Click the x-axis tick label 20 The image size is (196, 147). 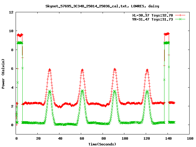(38, 138)
